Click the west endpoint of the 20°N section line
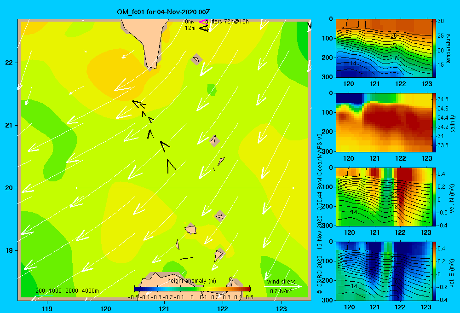Image resolution: width=460 pixels, height=313 pixels. [x=76, y=188]
